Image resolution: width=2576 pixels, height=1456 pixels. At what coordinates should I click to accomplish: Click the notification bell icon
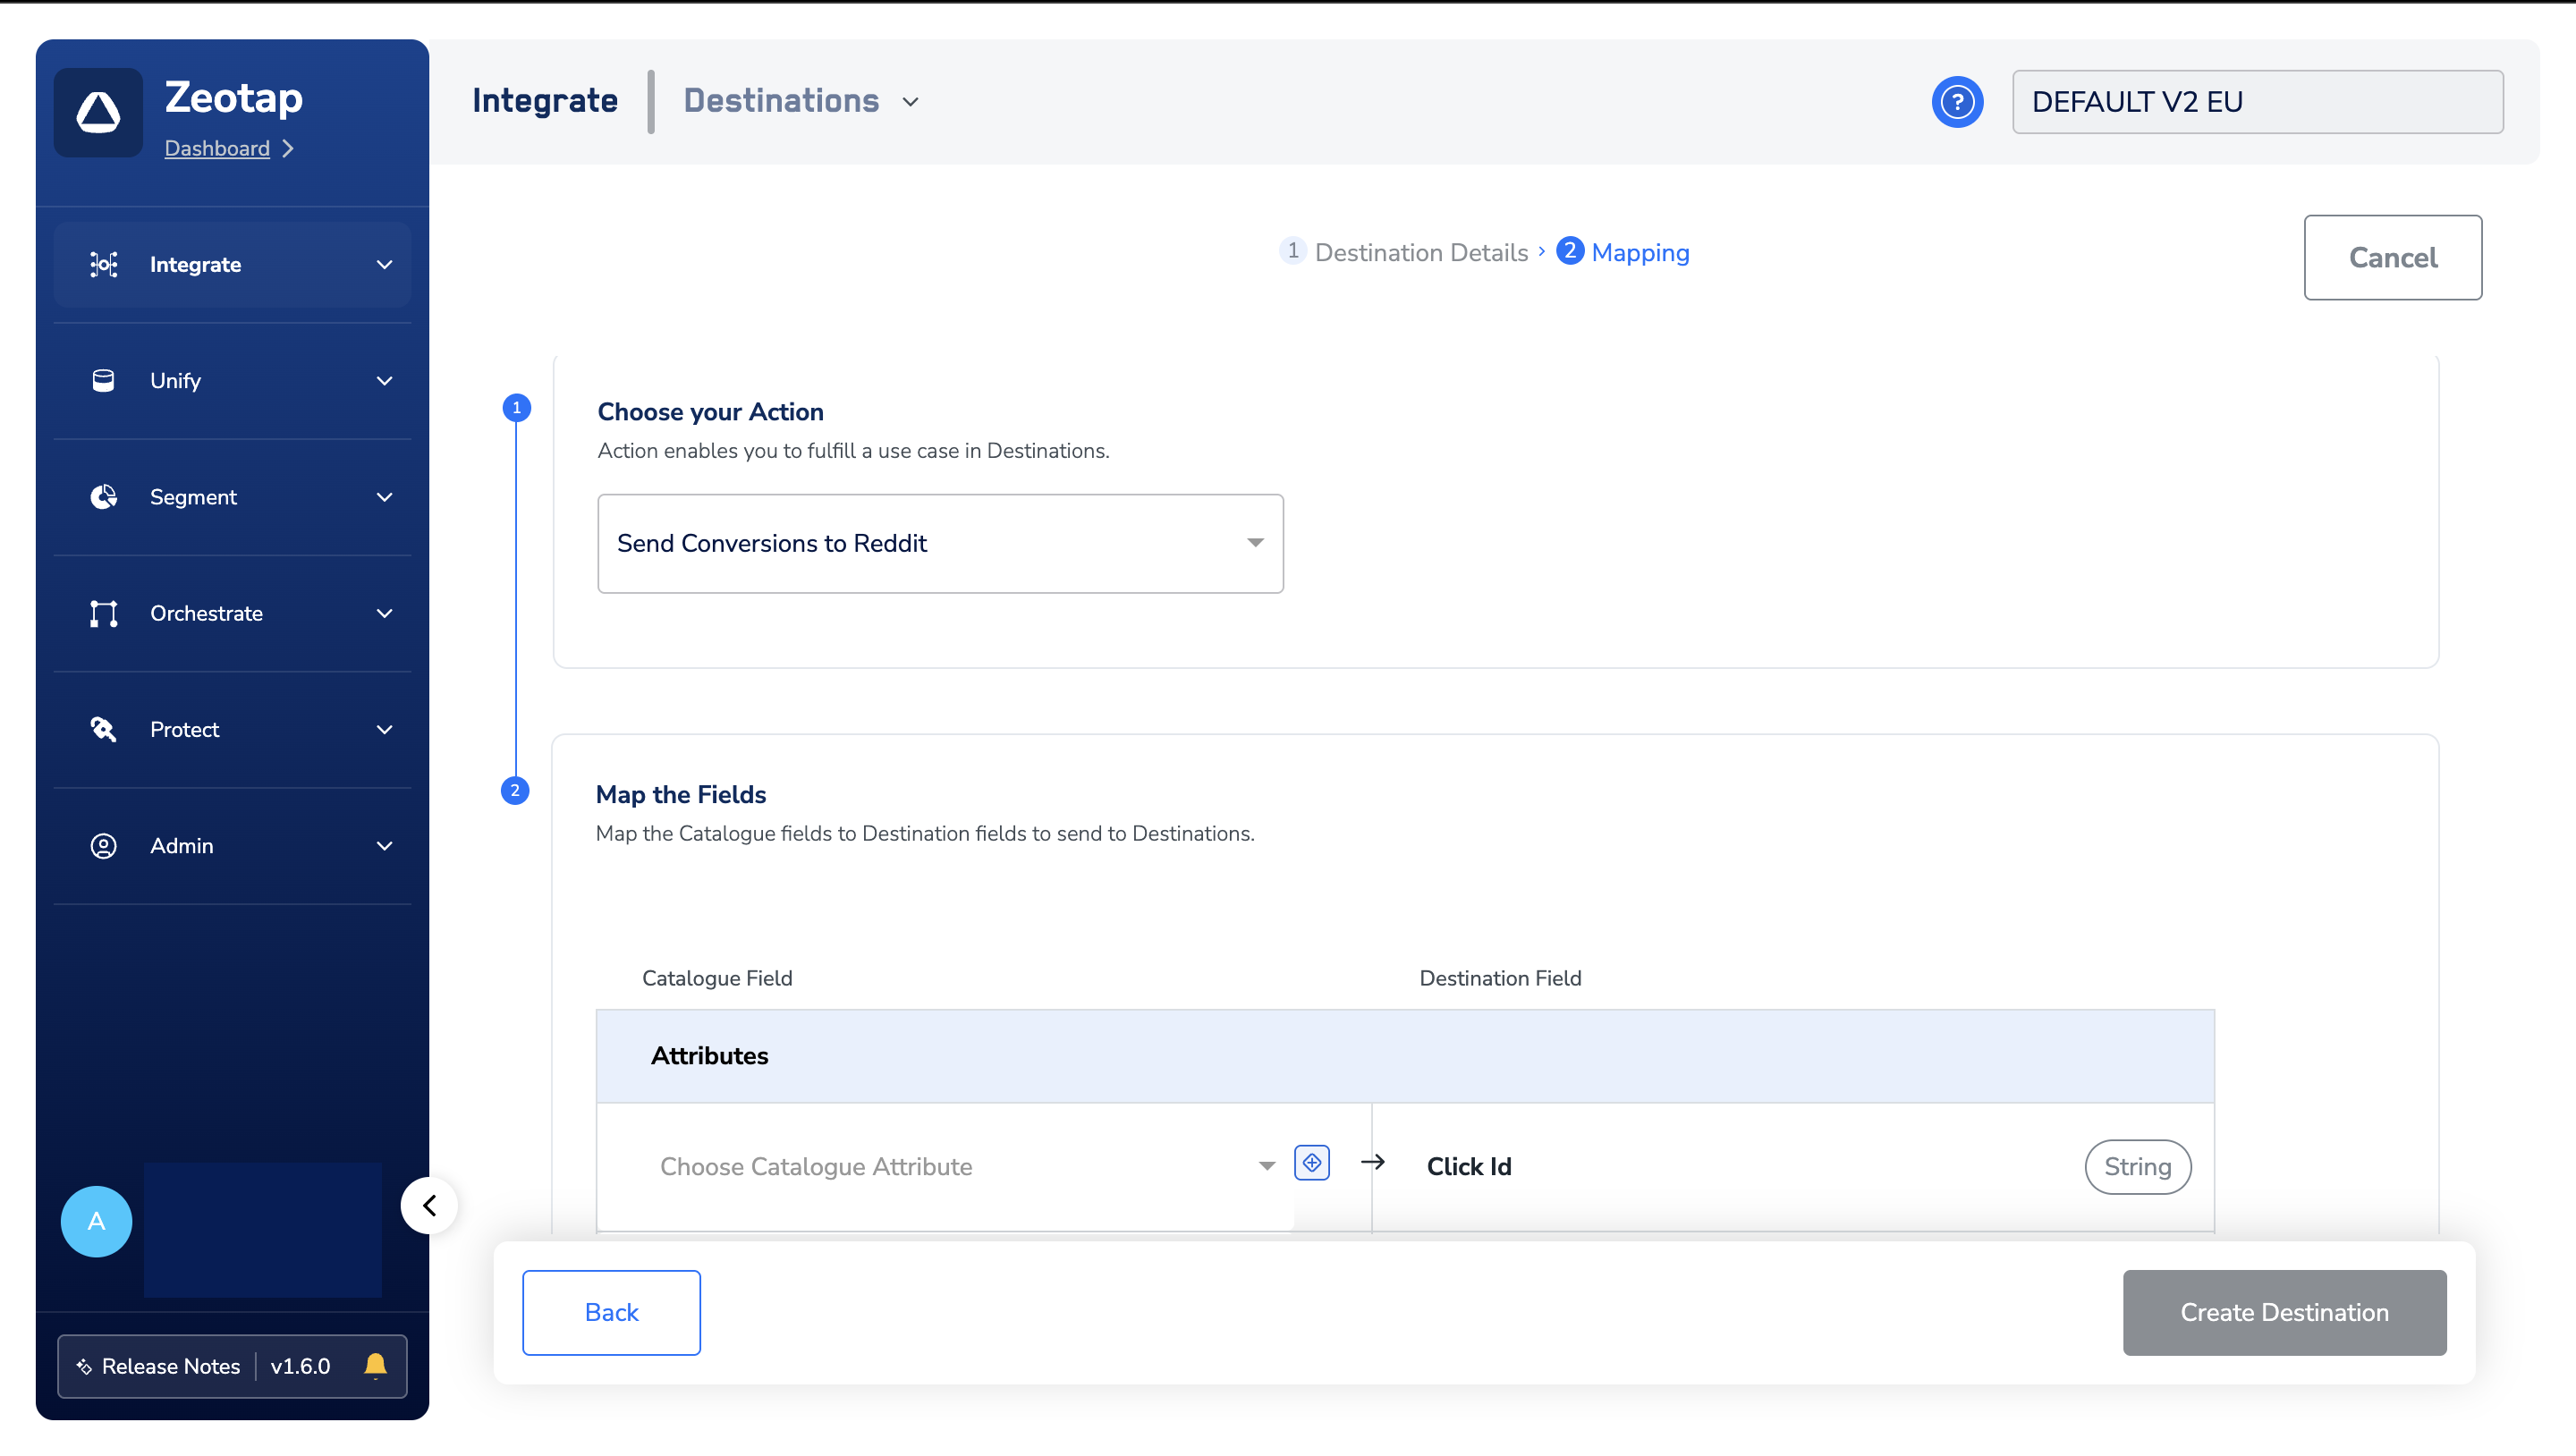(x=375, y=1365)
